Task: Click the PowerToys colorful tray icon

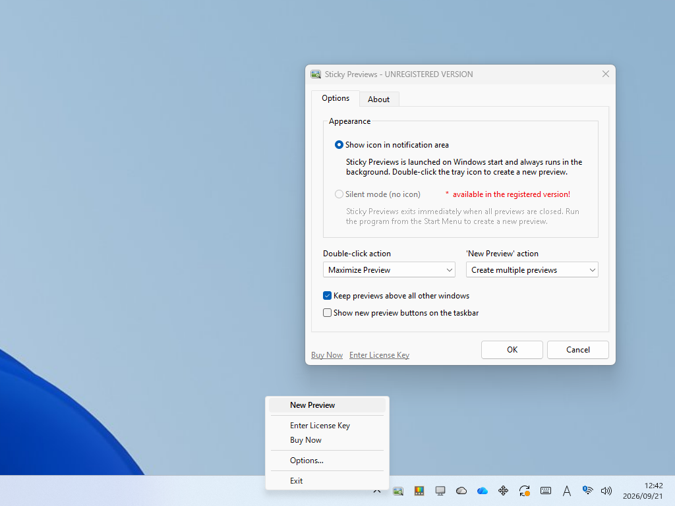Action: pos(419,491)
